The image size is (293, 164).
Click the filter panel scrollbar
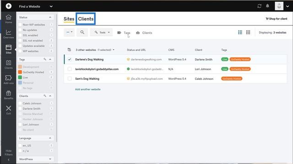click(x=57, y=78)
